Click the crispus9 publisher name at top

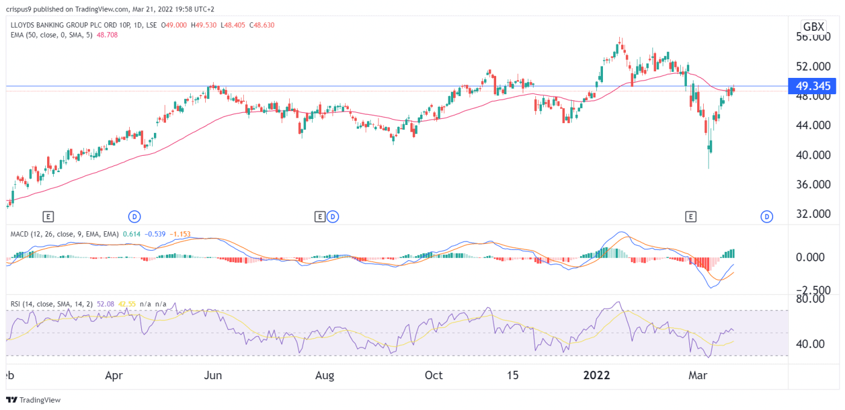click(x=20, y=9)
